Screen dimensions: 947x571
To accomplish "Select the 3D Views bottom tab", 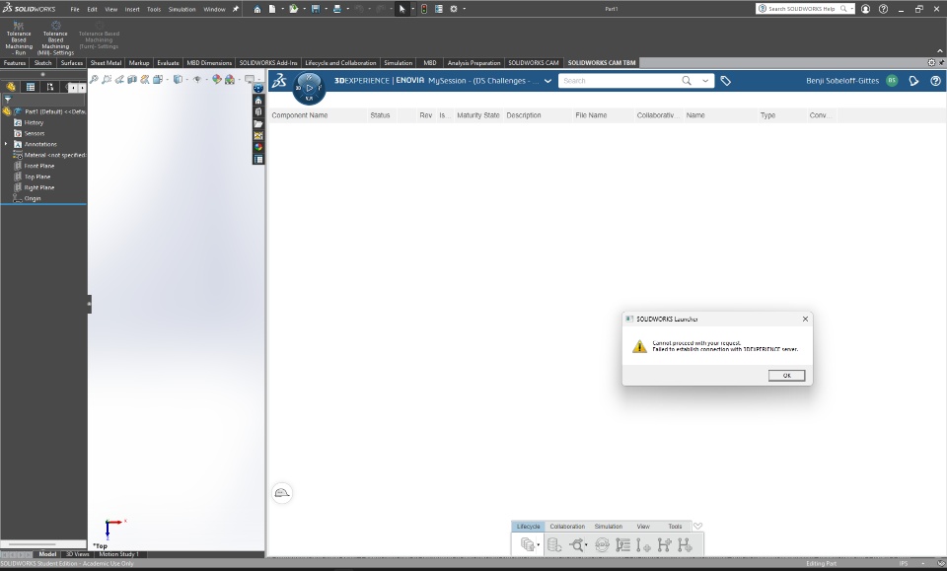I will (x=77, y=554).
